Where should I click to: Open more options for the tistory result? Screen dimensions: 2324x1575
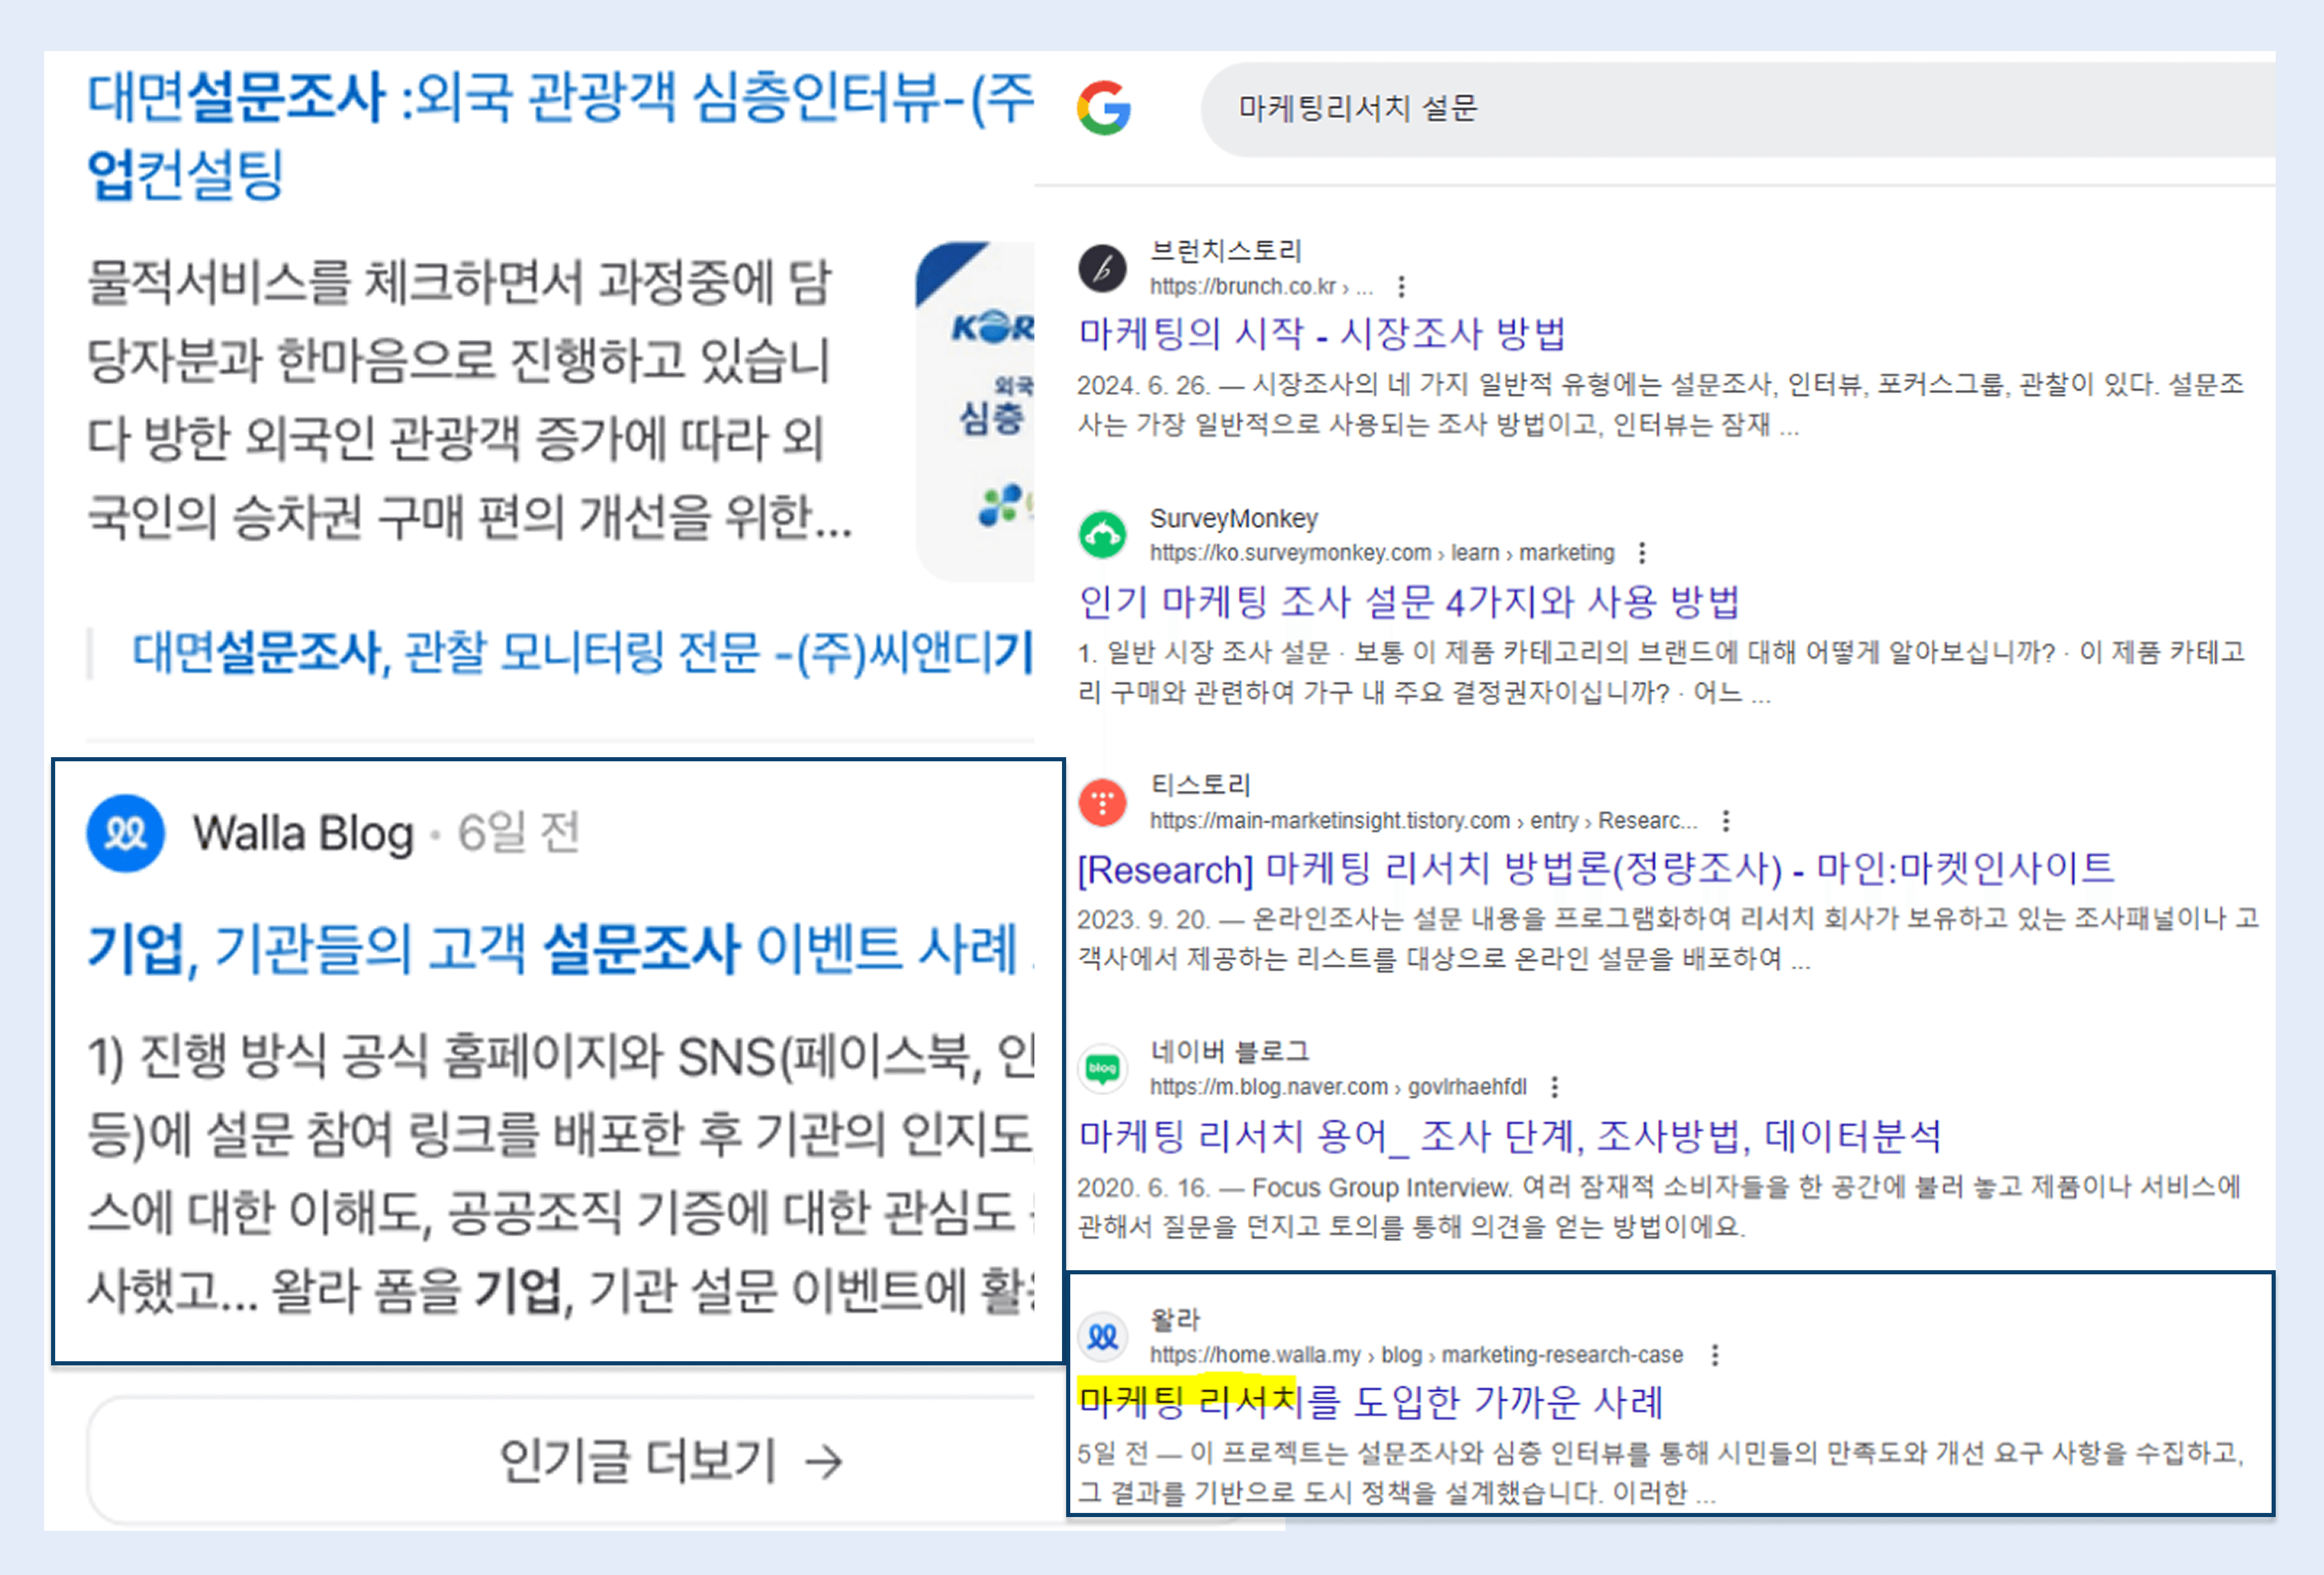[1726, 821]
